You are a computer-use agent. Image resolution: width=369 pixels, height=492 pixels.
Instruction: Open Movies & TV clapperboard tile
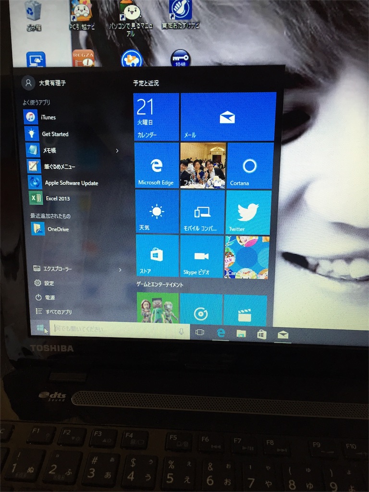pyautogui.click(x=245, y=311)
